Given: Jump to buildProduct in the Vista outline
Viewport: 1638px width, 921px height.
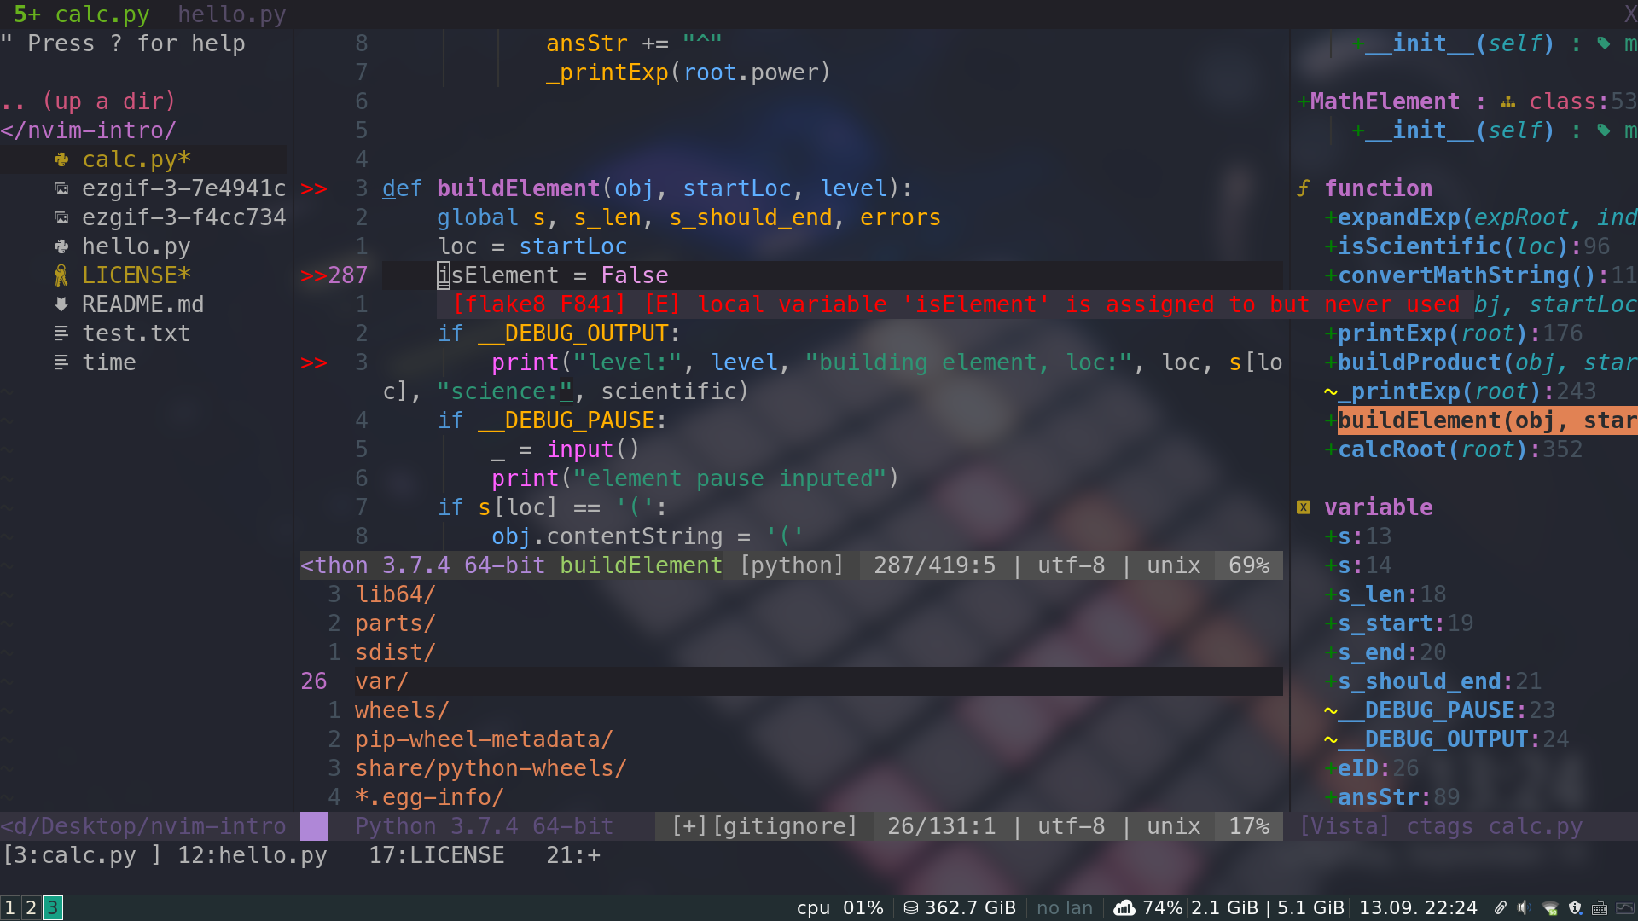Looking at the screenshot, I should click(x=1481, y=362).
